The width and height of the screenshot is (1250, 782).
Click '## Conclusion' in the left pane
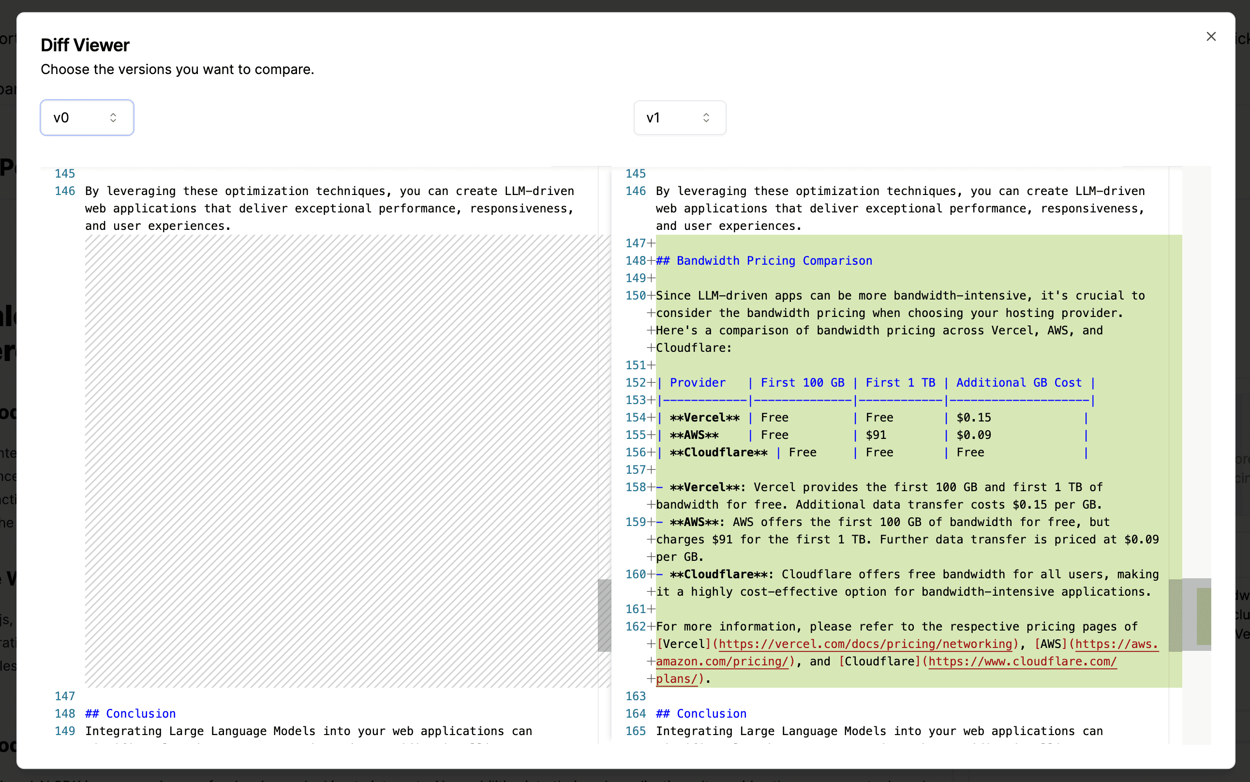click(x=130, y=714)
